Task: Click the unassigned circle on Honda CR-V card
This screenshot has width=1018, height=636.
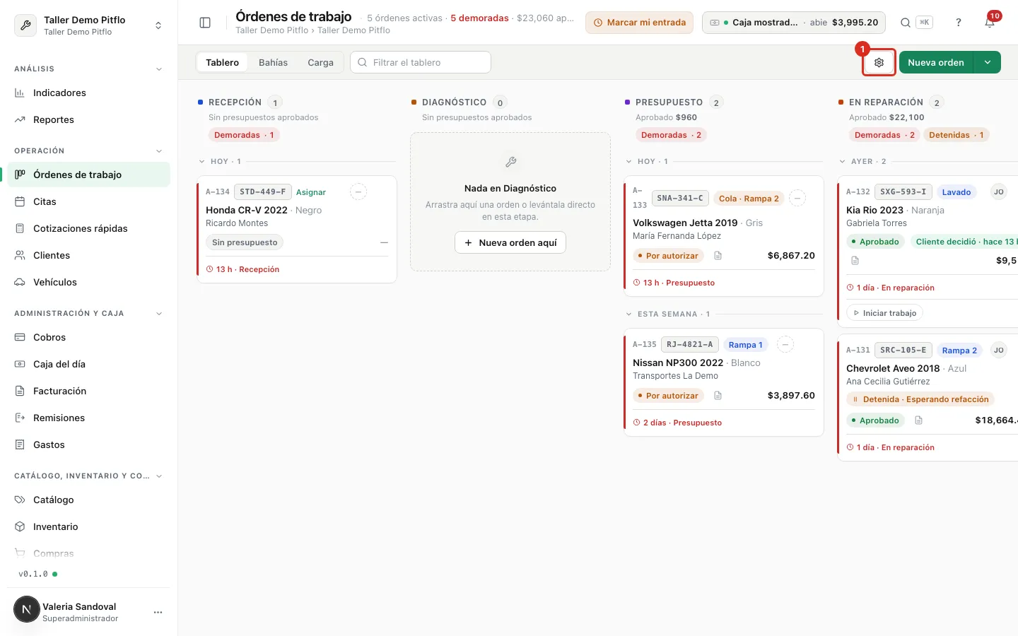Action: click(x=358, y=192)
